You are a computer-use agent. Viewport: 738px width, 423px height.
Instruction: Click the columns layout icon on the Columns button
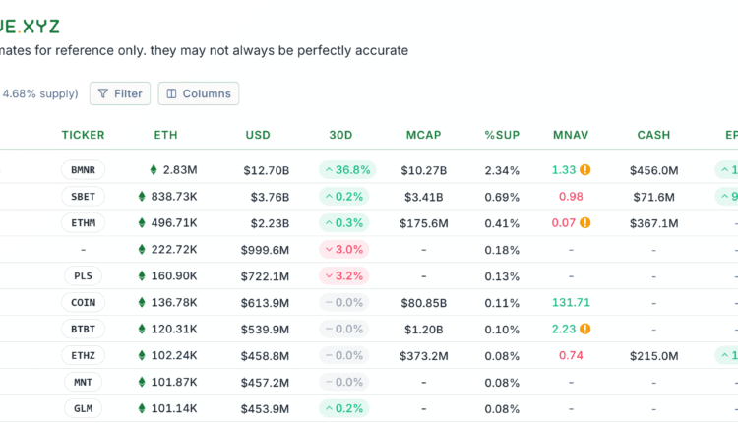171,94
